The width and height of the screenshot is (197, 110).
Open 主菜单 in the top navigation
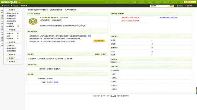coord(134,2)
